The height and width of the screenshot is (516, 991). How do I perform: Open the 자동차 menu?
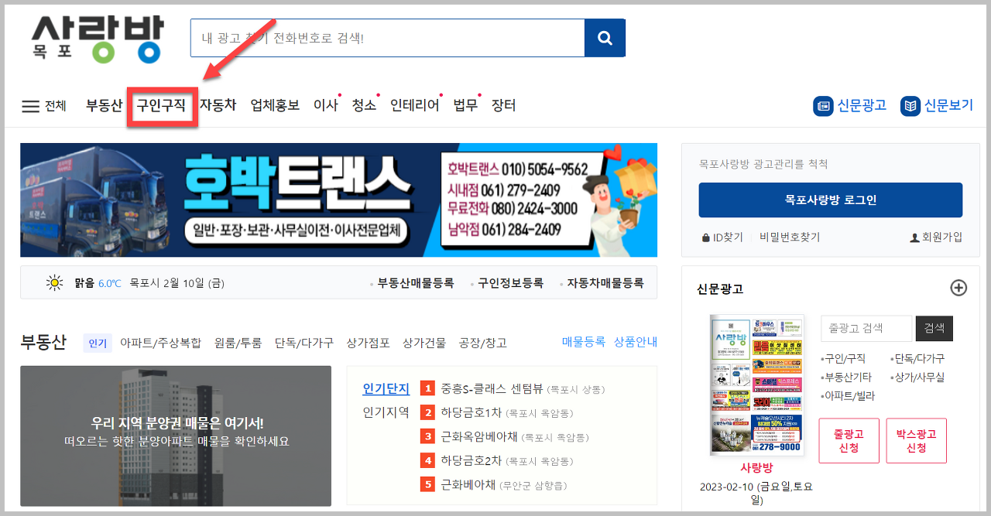tap(218, 105)
